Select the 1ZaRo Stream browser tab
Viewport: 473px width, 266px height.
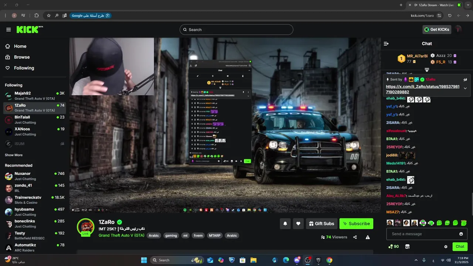click(435, 5)
